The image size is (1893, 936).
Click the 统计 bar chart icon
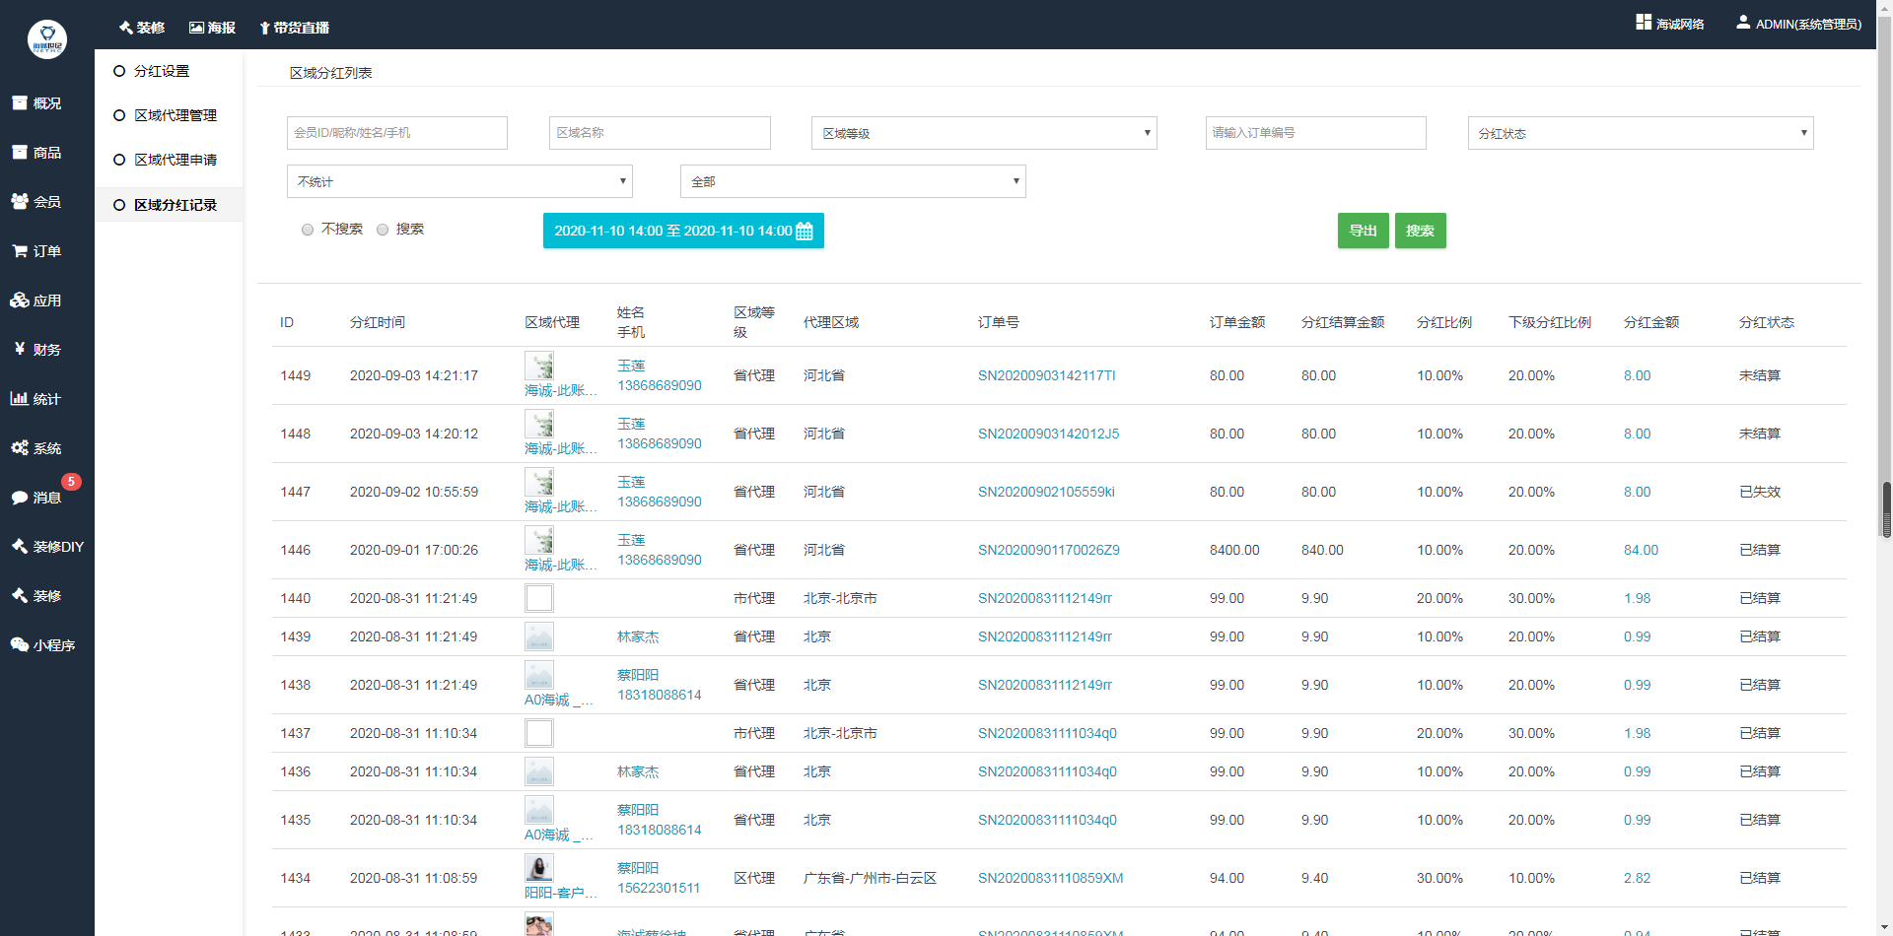tap(20, 399)
